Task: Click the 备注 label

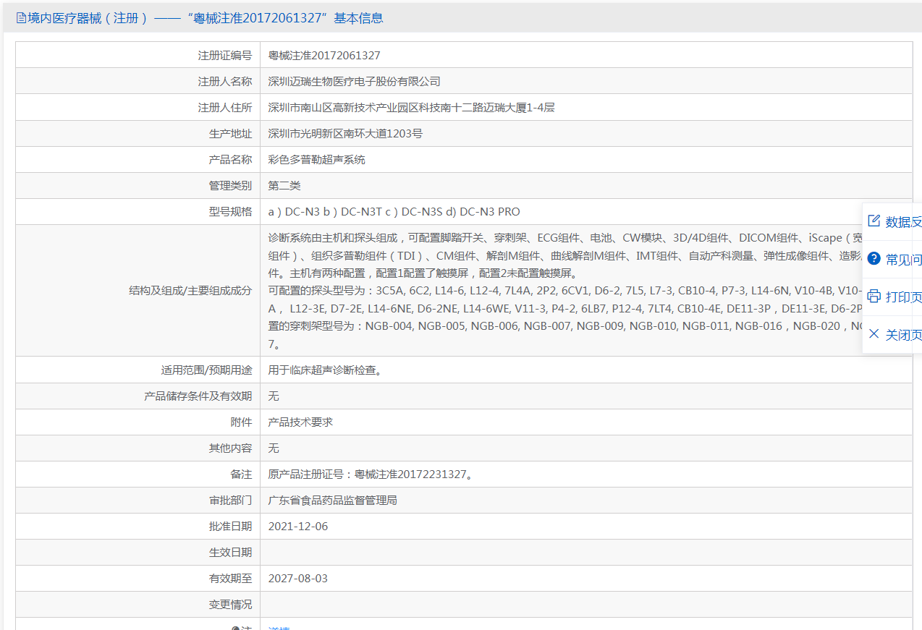Action: coord(241,474)
